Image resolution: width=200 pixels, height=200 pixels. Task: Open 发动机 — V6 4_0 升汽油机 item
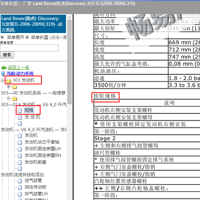34,130
